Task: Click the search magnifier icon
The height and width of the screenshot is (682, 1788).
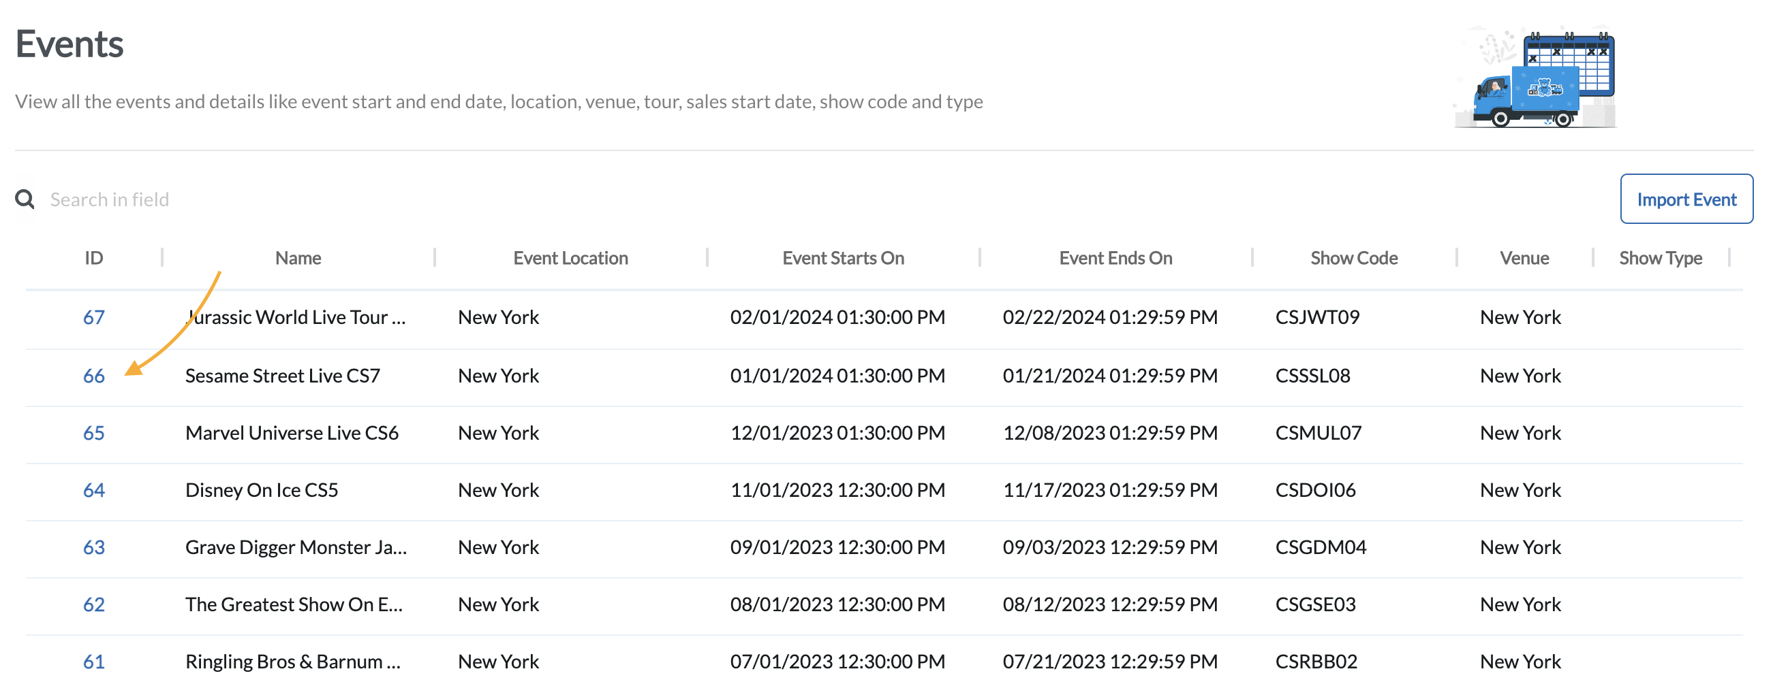Action: pyautogui.click(x=25, y=199)
